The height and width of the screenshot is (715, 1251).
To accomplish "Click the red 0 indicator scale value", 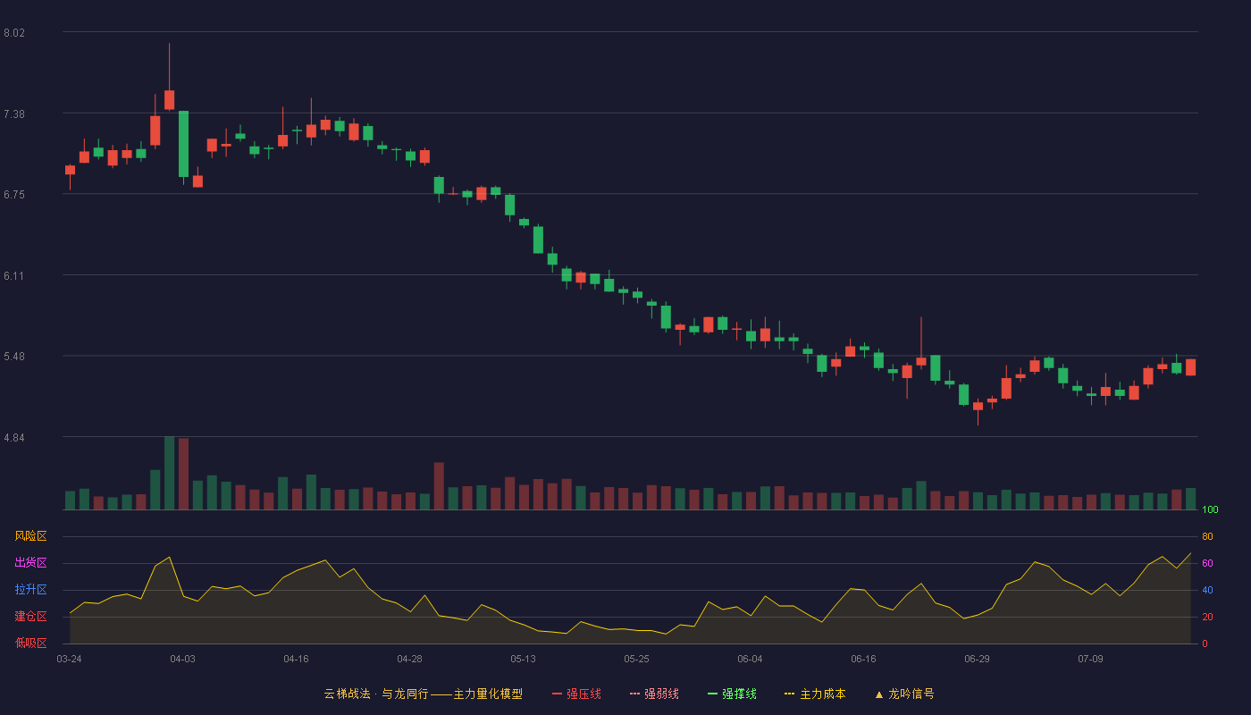I will click(1205, 643).
